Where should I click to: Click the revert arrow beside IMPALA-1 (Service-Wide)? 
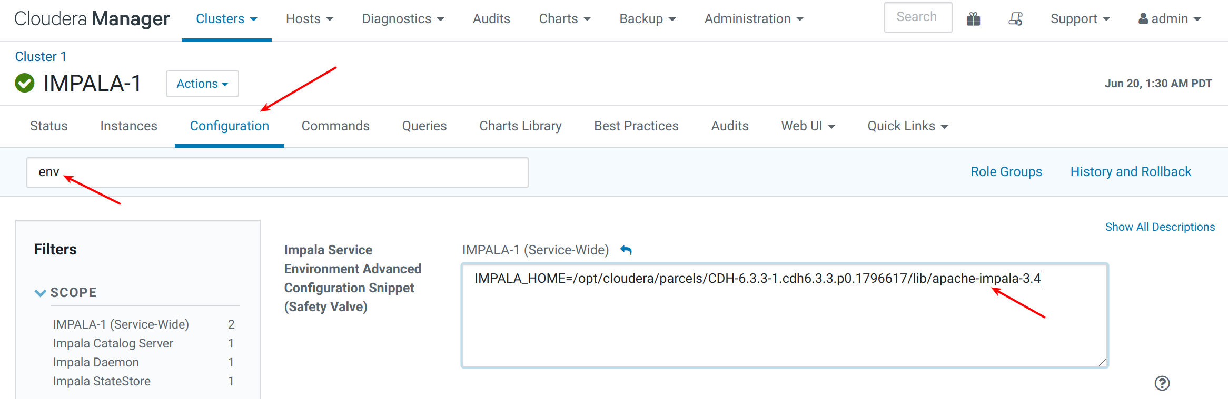[626, 250]
